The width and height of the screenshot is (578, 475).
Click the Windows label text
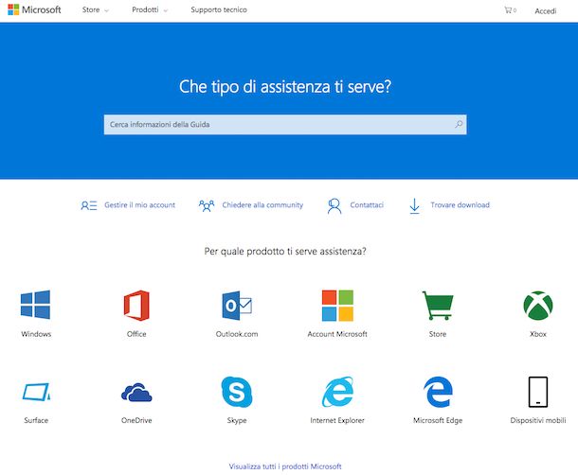click(36, 334)
